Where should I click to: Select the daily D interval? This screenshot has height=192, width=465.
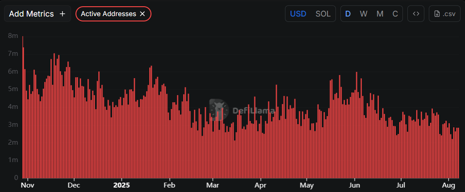pyautogui.click(x=348, y=14)
